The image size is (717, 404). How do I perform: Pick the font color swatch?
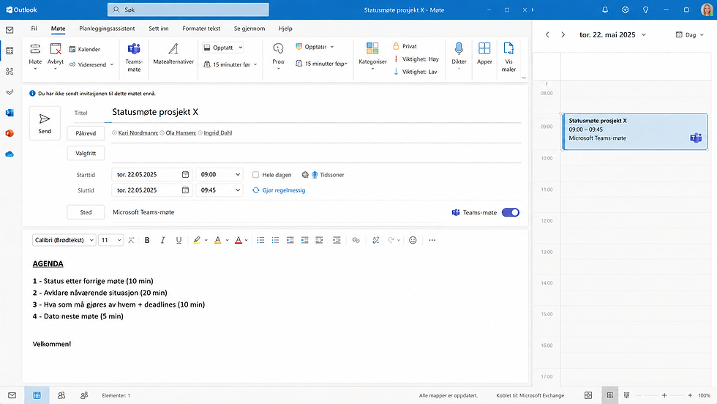239,240
